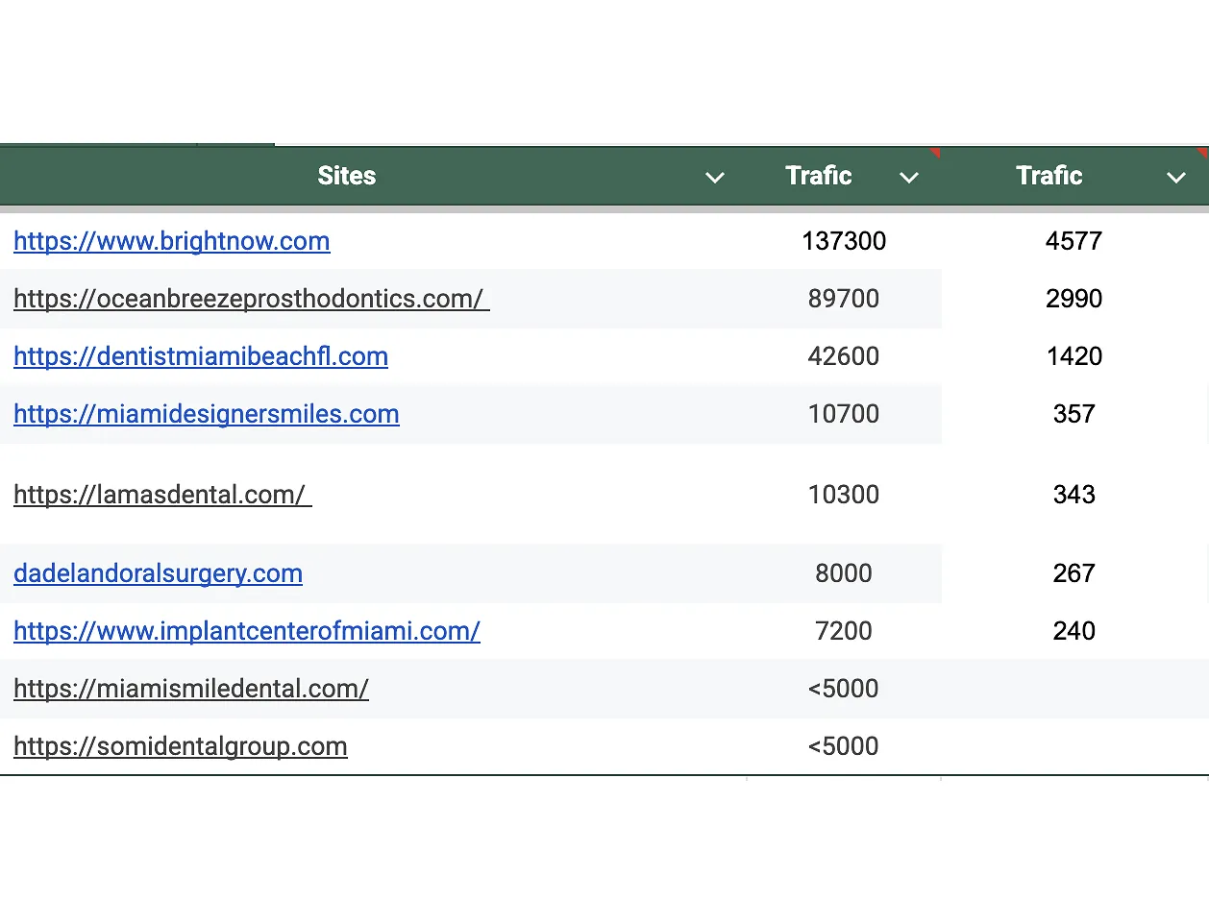Click the lamasdental.com link
This screenshot has width=1209, height=924.
point(162,495)
